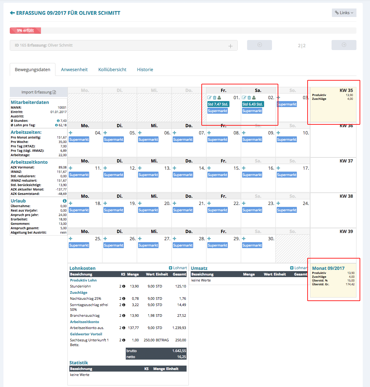Switch to the Anwesenheit tab

tap(74, 70)
